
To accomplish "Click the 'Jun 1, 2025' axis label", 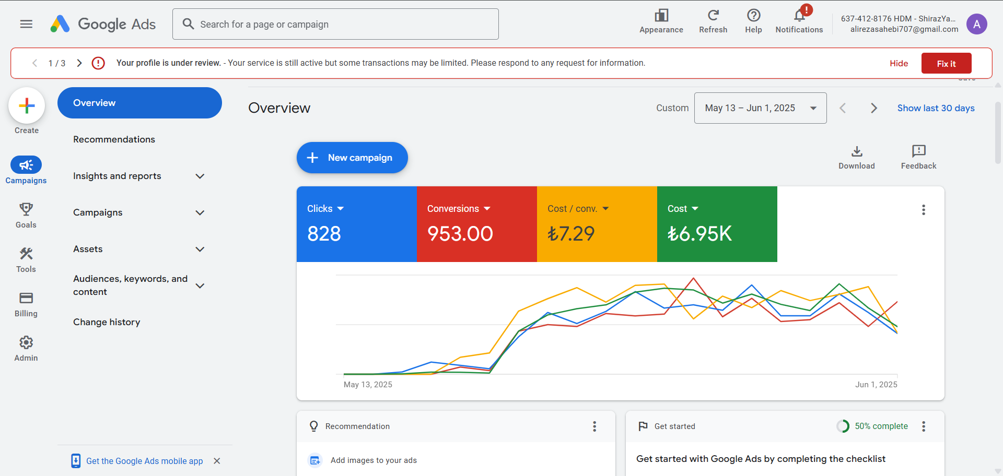I will 876,385.
